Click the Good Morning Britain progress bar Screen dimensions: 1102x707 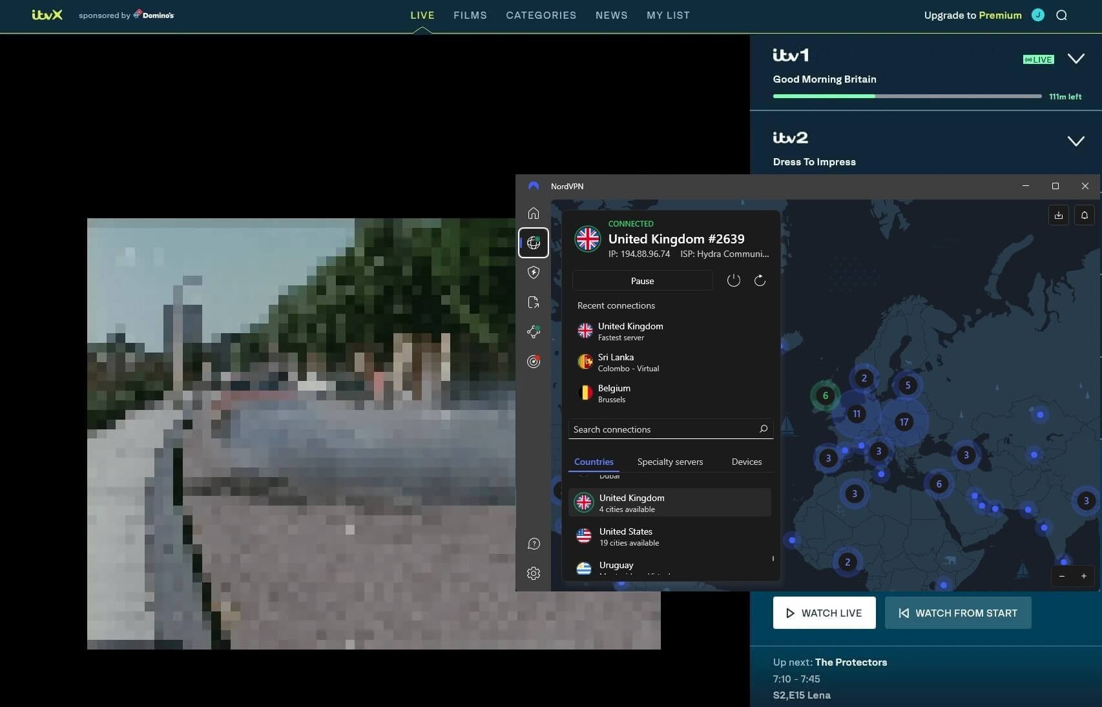907,96
